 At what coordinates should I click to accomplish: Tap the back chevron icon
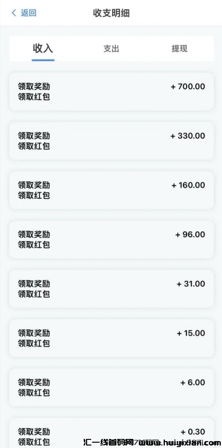tap(14, 13)
